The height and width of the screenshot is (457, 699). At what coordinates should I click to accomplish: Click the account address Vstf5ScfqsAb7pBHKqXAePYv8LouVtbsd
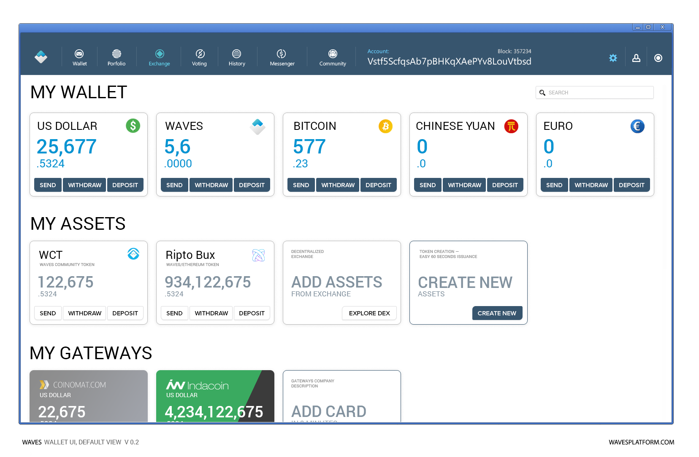pyautogui.click(x=449, y=62)
